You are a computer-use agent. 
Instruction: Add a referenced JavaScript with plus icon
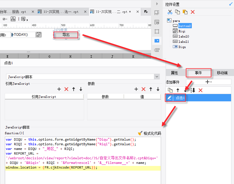(59, 89)
